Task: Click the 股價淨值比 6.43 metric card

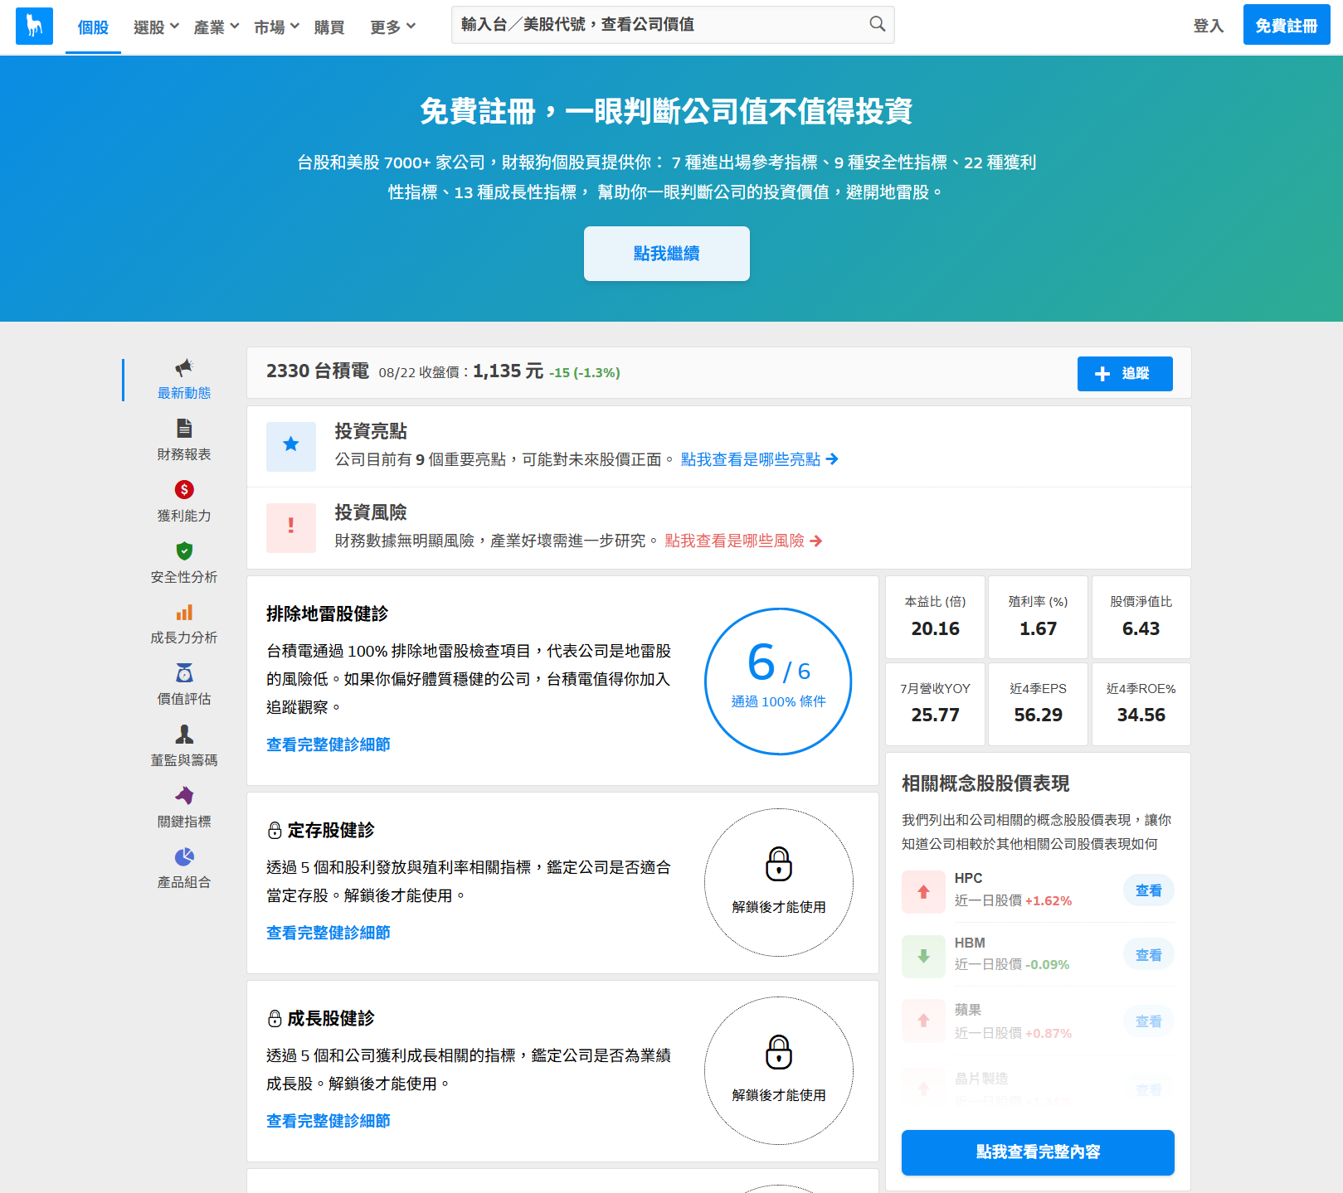Action: [1141, 617]
